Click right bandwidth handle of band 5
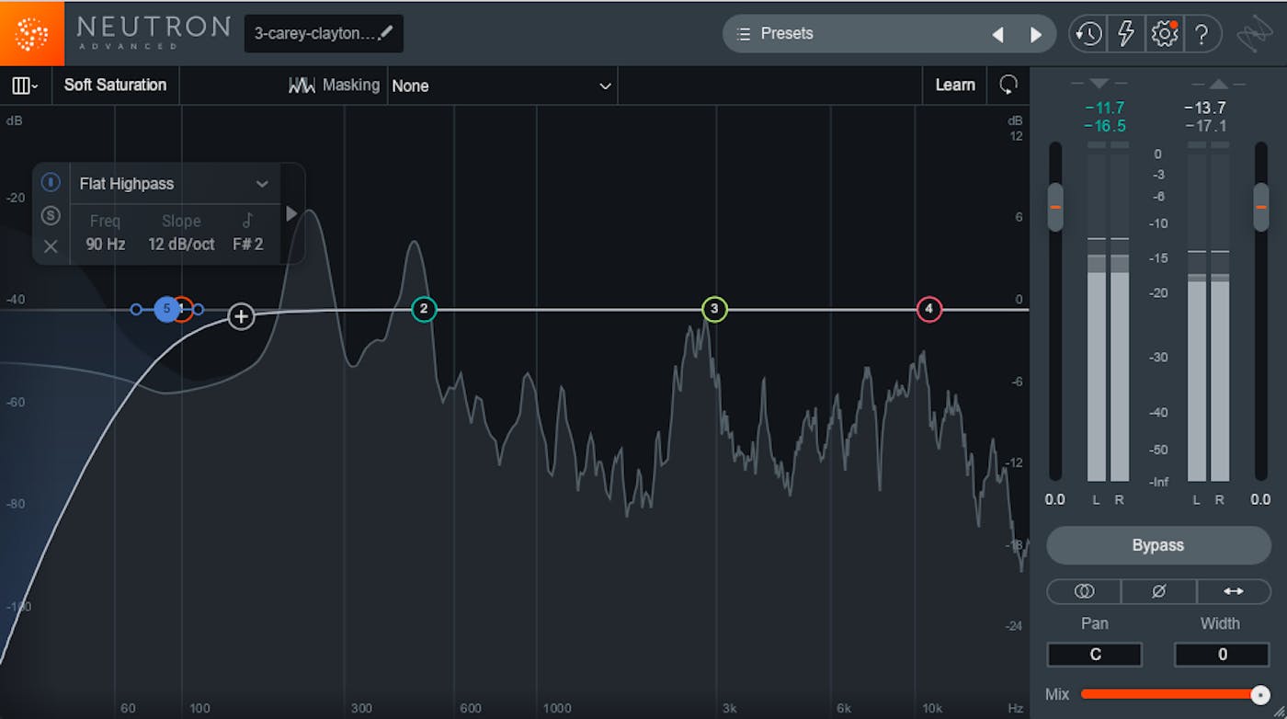This screenshot has width=1287, height=719. [198, 310]
